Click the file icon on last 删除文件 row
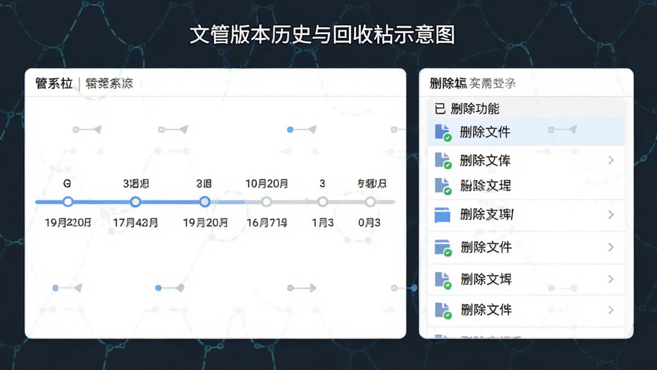The height and width of the screenshot is (370, 657). point(443,310)
